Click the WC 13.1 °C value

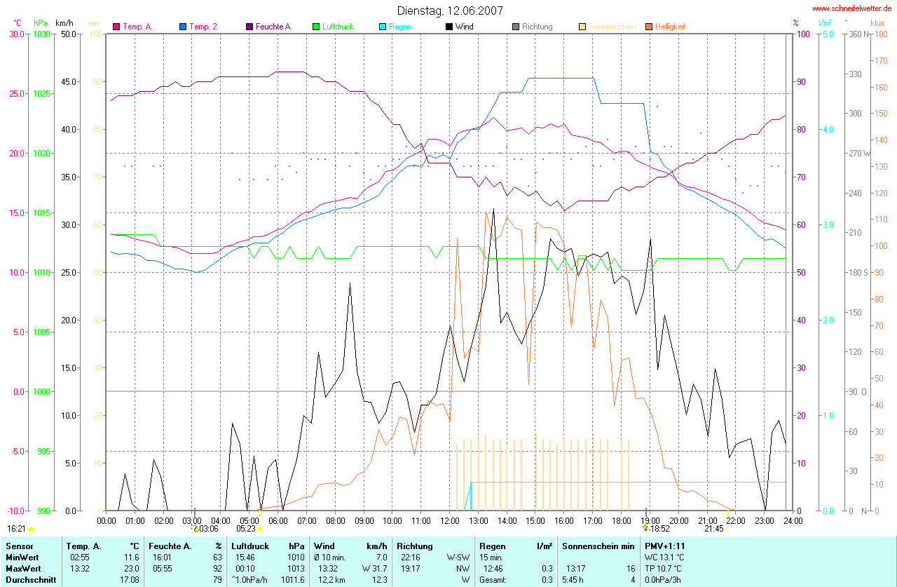click(664, 558)
